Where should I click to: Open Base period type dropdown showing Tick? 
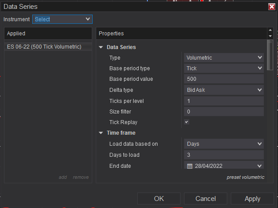pos(224,68)
